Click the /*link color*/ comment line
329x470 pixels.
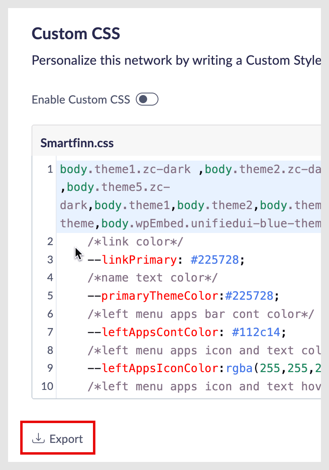click(135, 241)
